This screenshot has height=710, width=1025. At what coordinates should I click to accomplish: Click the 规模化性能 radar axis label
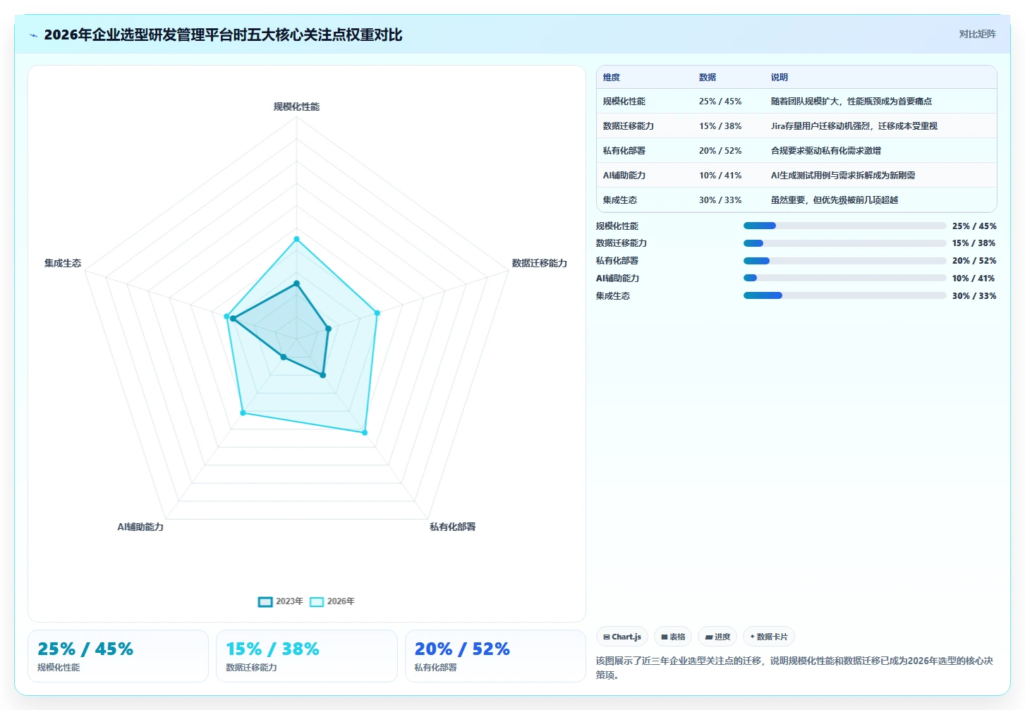click(x=296, y=106)
